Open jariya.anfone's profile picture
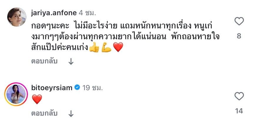Viewport: 256px width, 129px height. coord(15,18)
